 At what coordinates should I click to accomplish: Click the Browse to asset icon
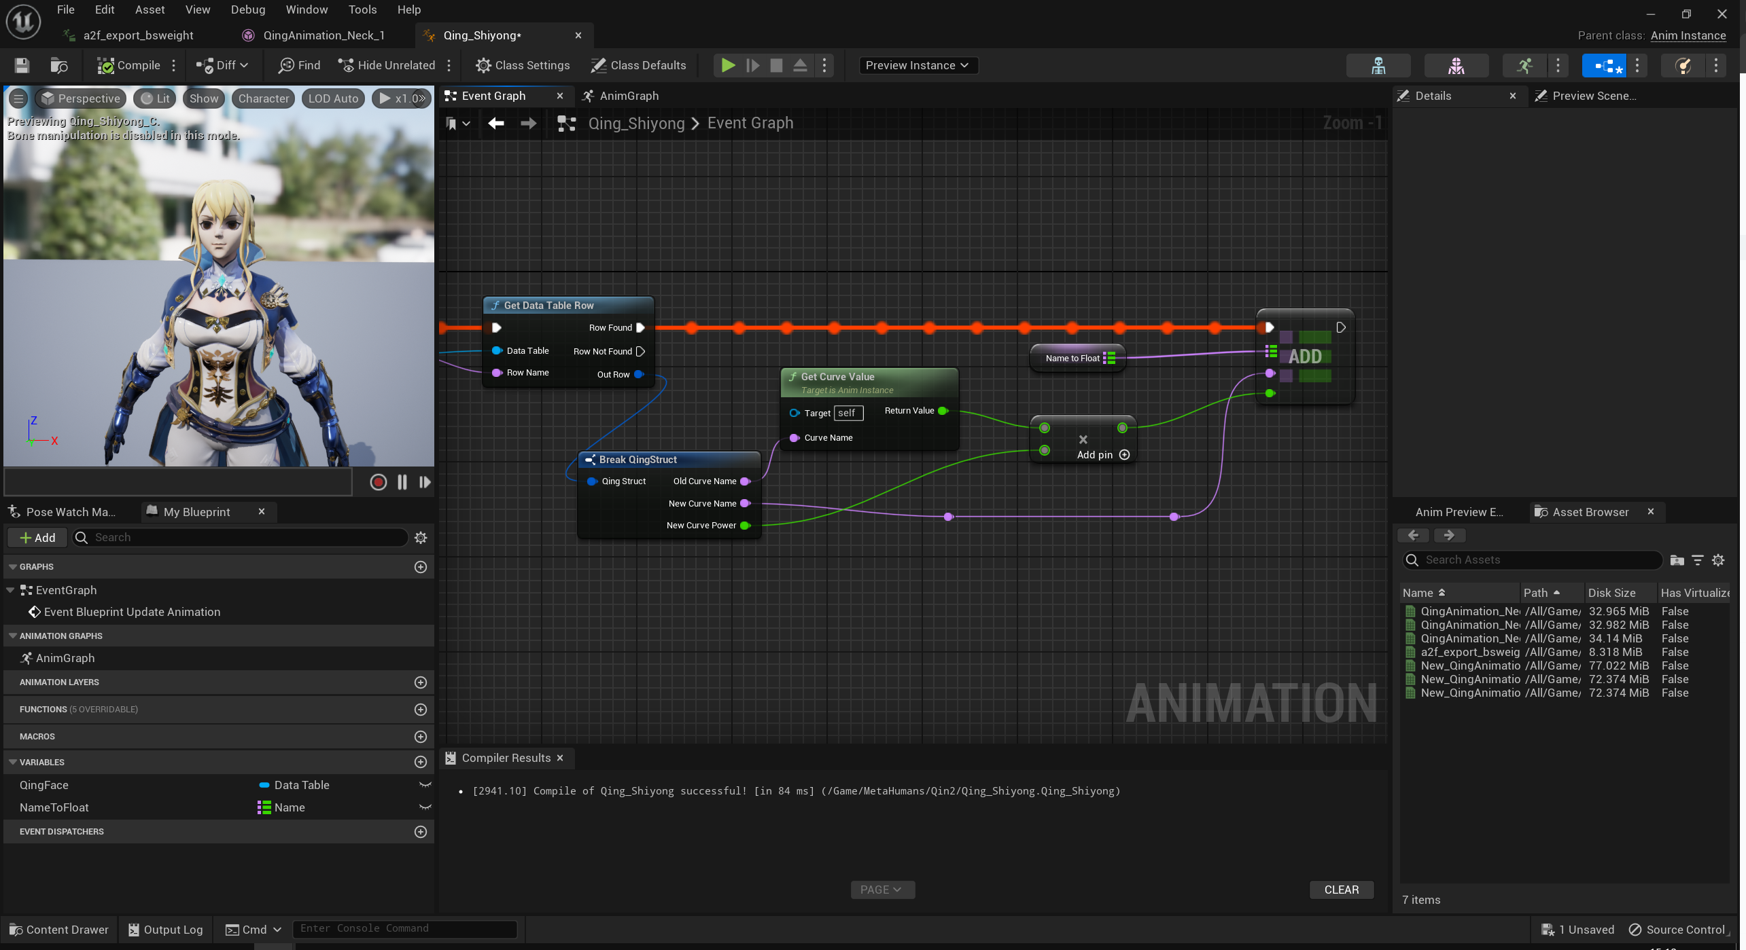[59, 65]
